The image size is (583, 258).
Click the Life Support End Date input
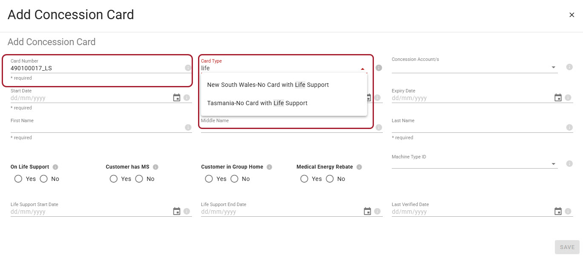point(281,212)
